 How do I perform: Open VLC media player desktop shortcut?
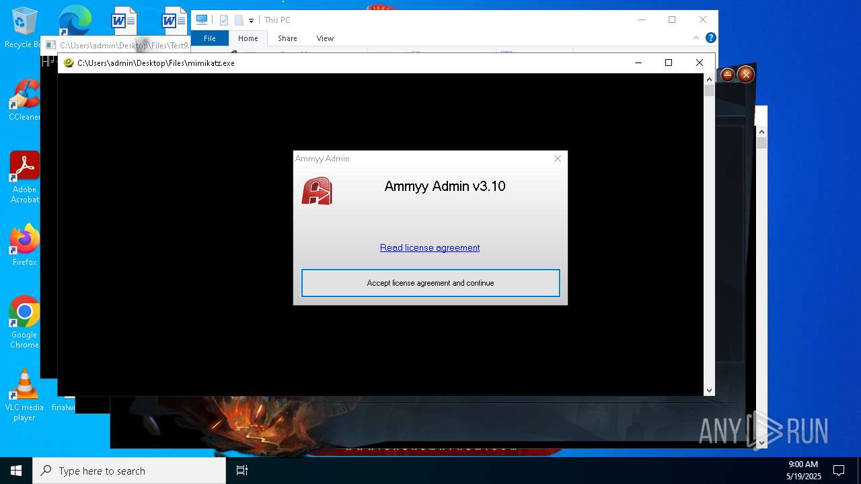(x=24, y=395)
